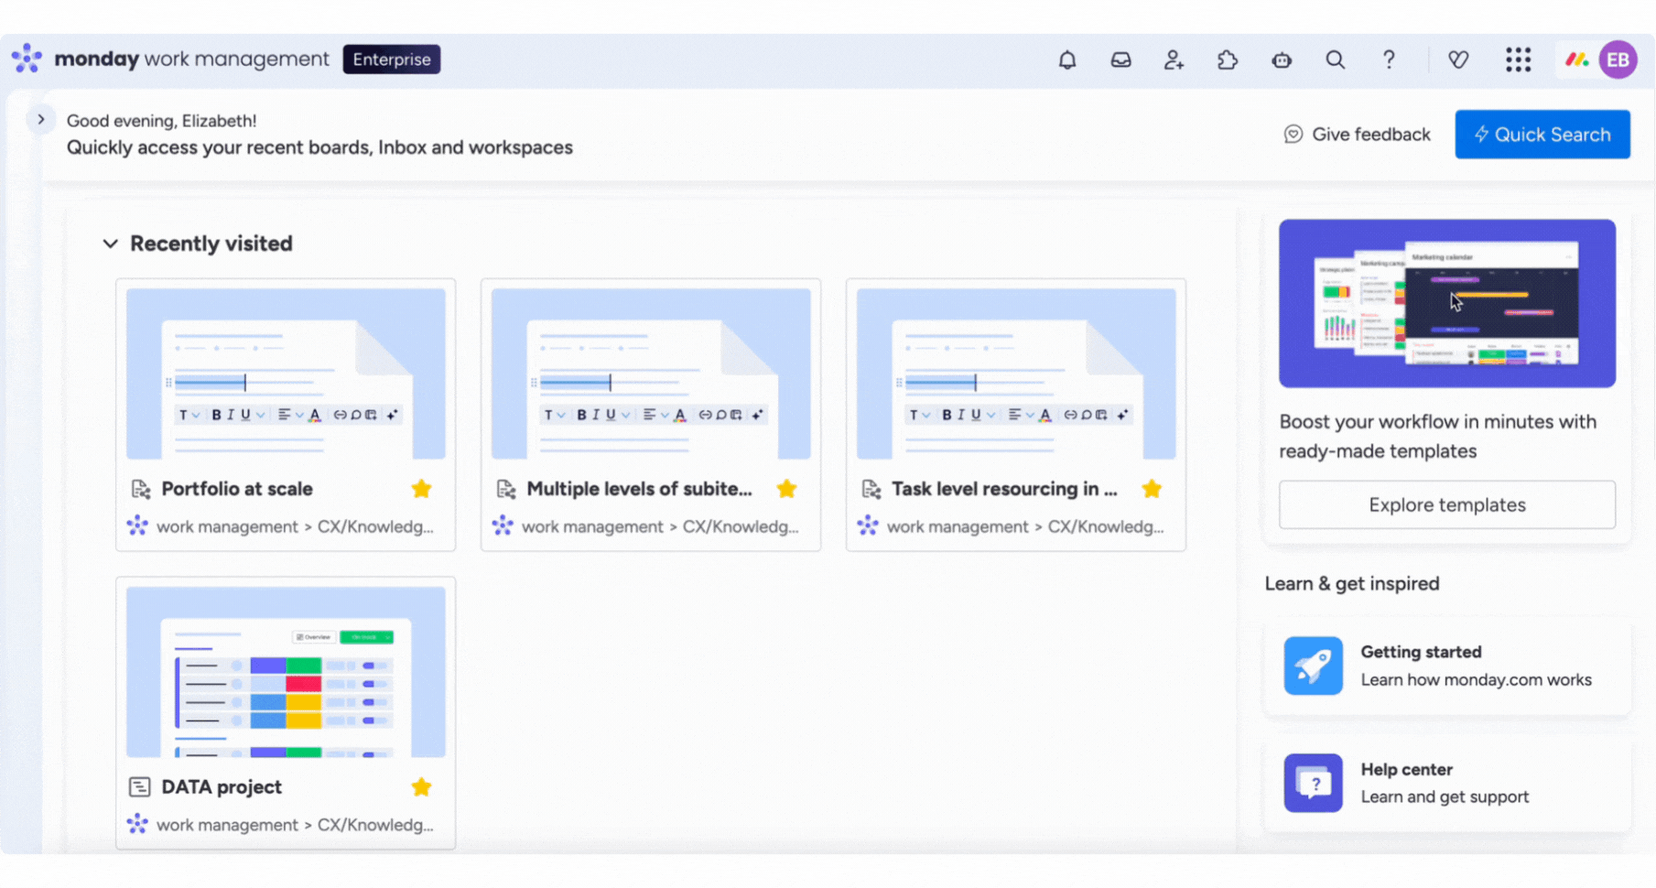This screenshot has width=1656, height=888.
Task: Open the search magnifier icon
Action: tap(1335, 60)
